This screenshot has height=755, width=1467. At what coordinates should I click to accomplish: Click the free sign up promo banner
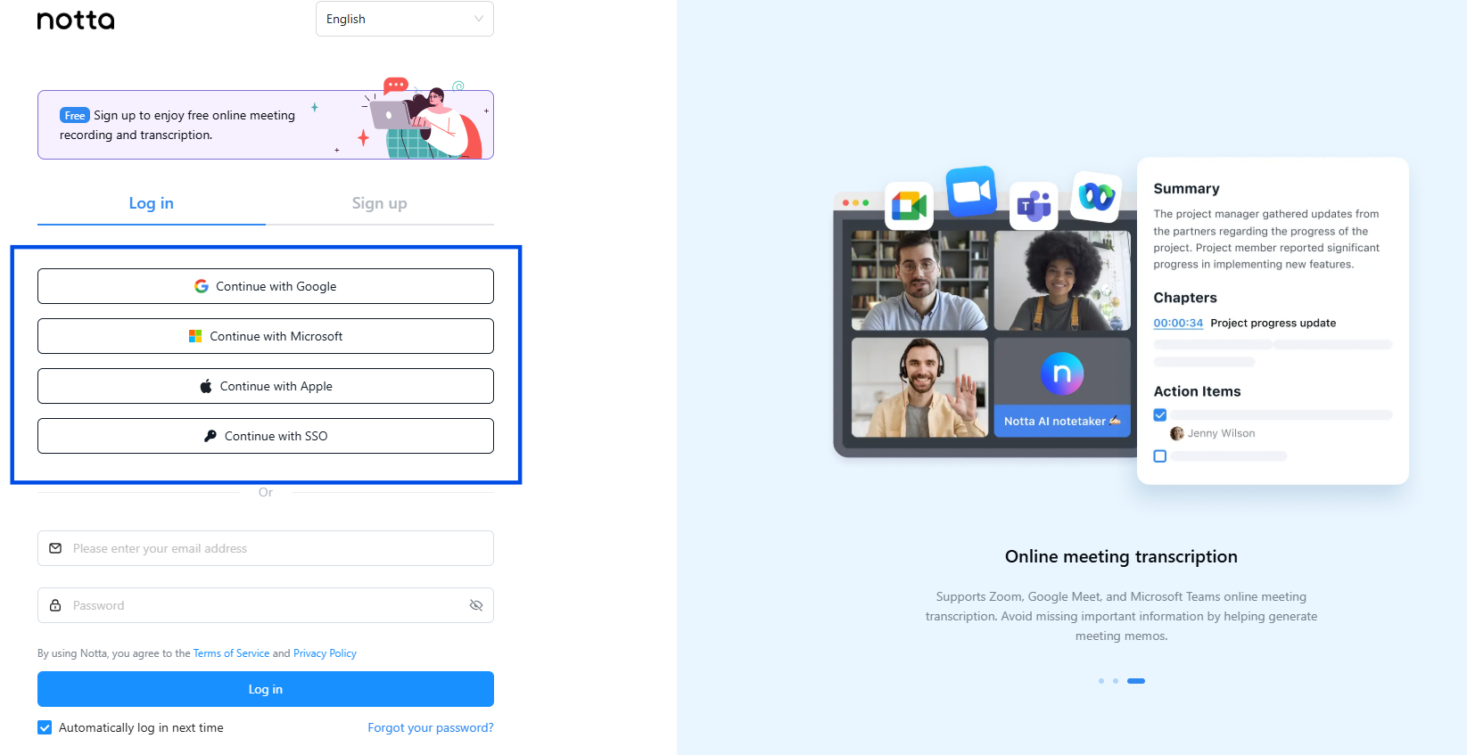(266, 125)
